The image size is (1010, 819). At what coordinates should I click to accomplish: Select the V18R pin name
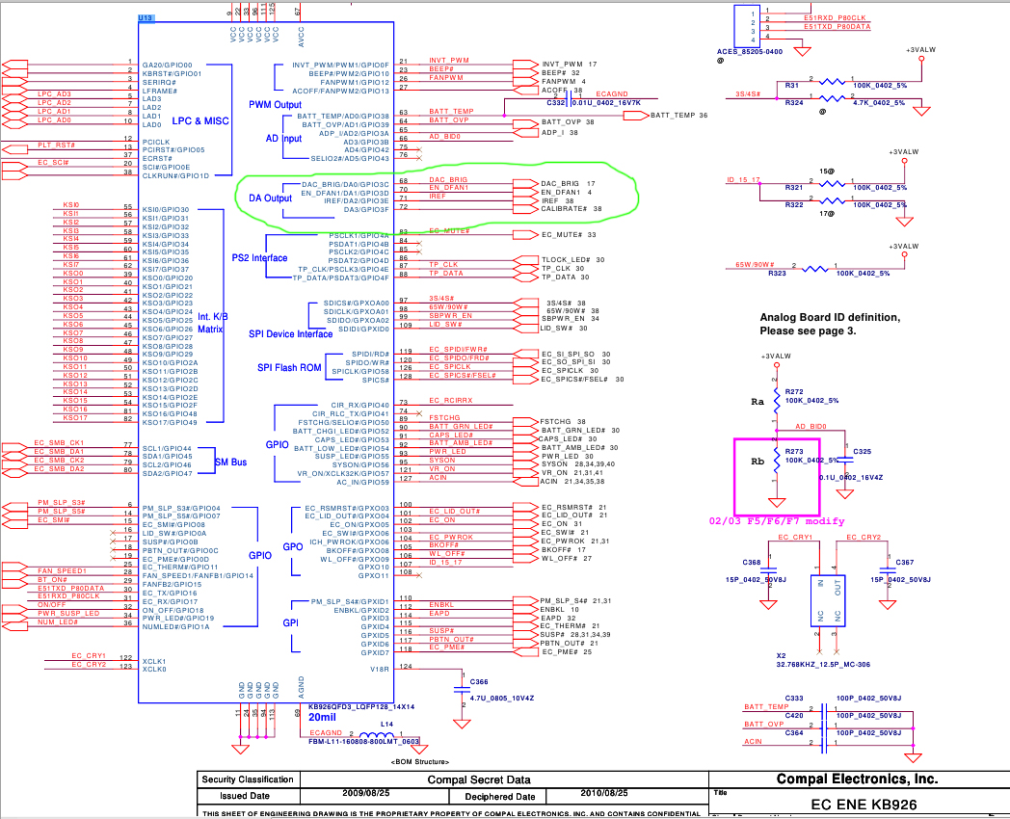[x=380, y=670]
